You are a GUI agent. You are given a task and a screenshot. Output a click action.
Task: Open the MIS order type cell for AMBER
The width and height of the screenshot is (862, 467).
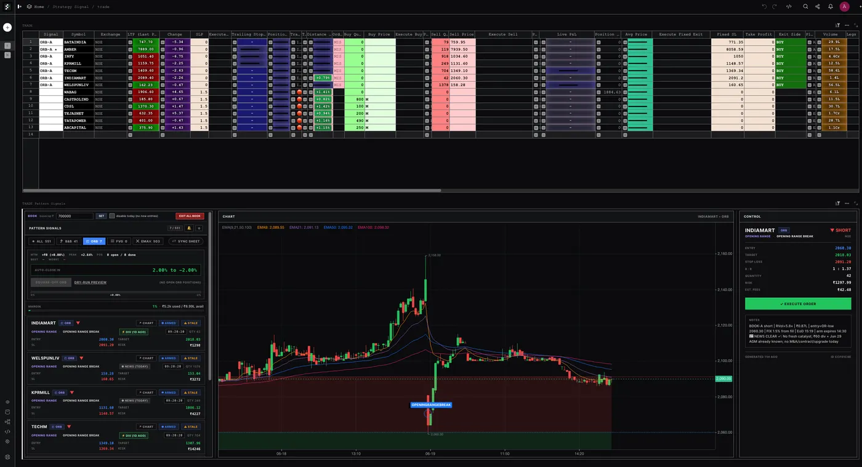(337, 49)
